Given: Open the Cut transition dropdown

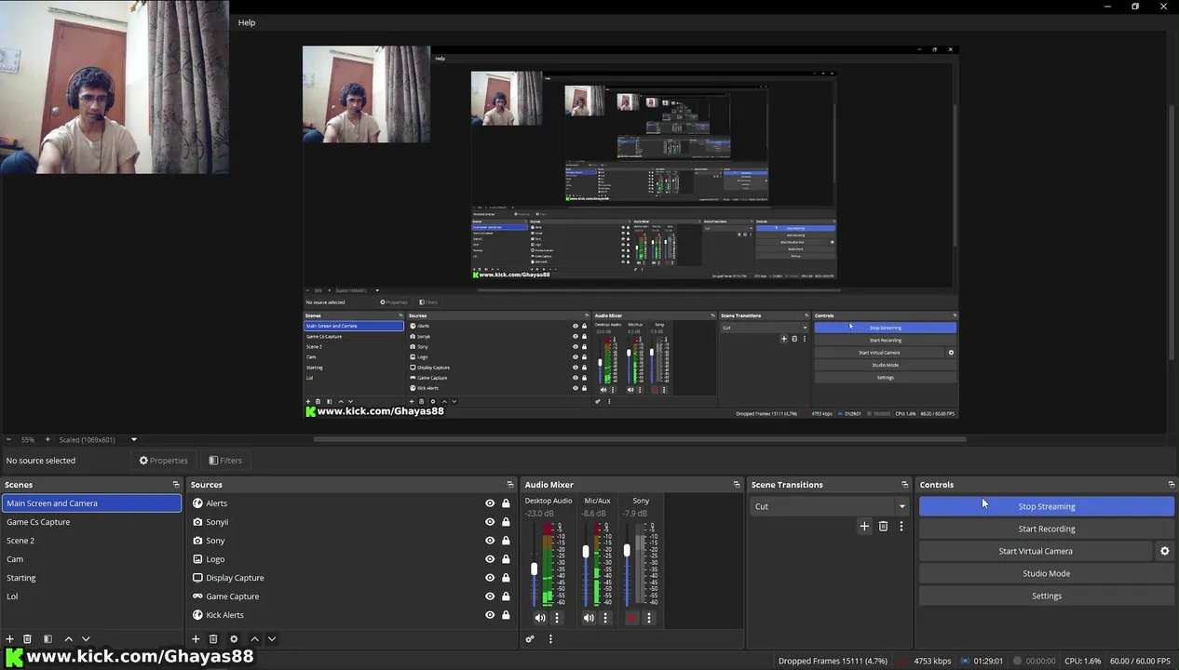Looking at the screenshot, I should [x=831, y=506].
